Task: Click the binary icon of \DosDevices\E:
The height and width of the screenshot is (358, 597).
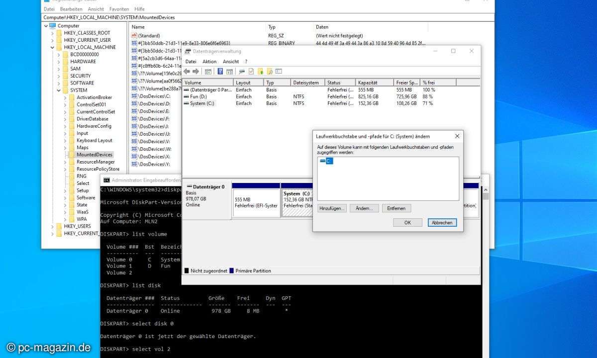Action: coord(134,111)
